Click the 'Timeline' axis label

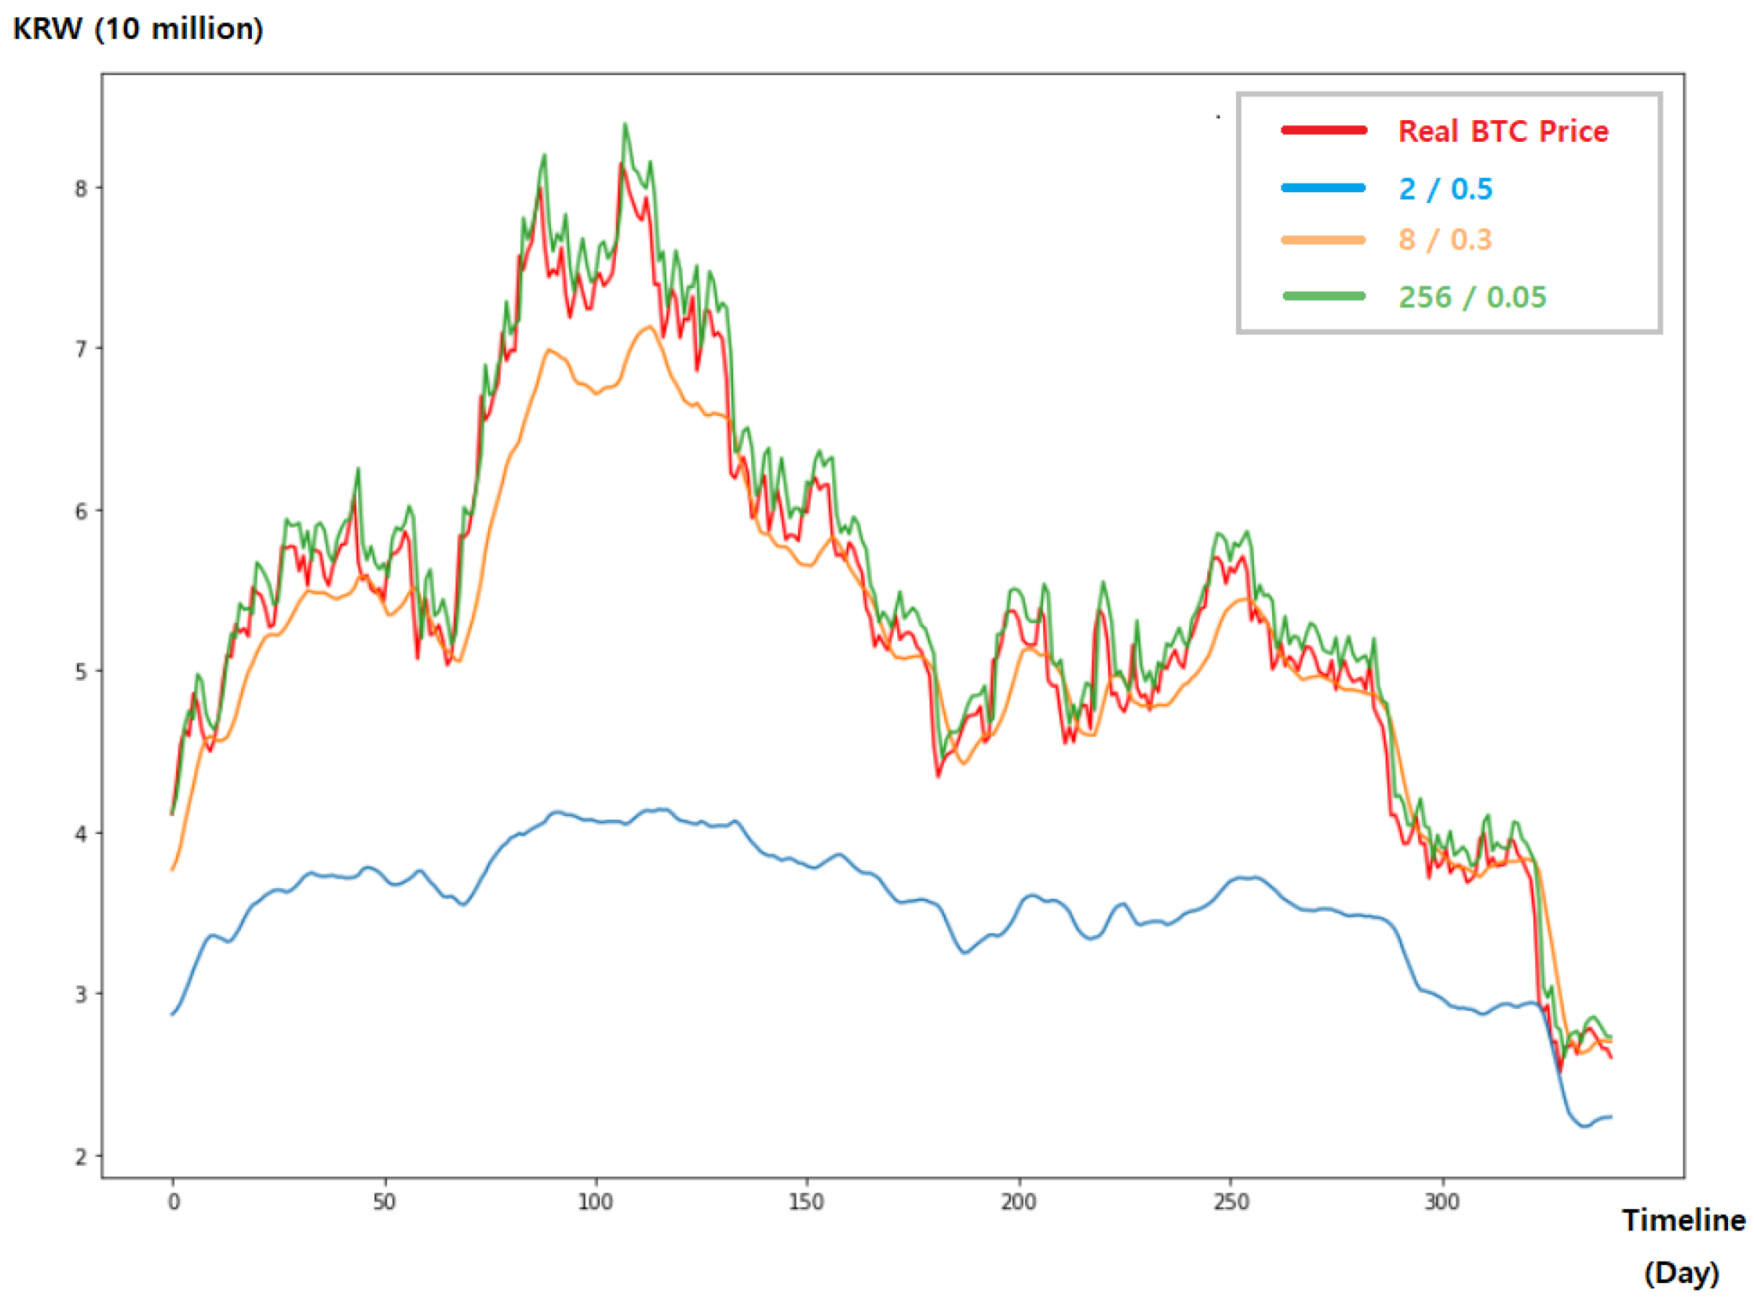click(1683, 1220)
